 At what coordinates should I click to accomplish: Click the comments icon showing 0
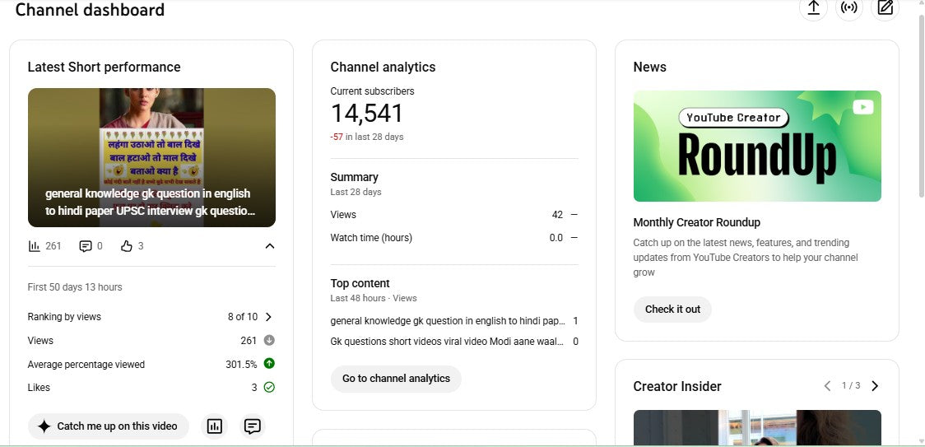[x=86, y=246]
